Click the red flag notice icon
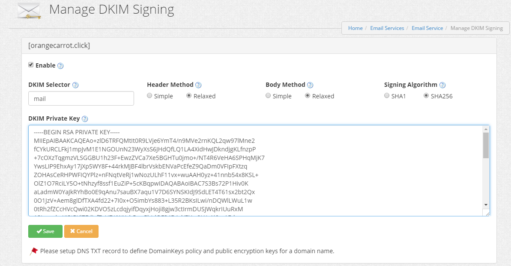 pyautogui.click(x=34, y=251)
